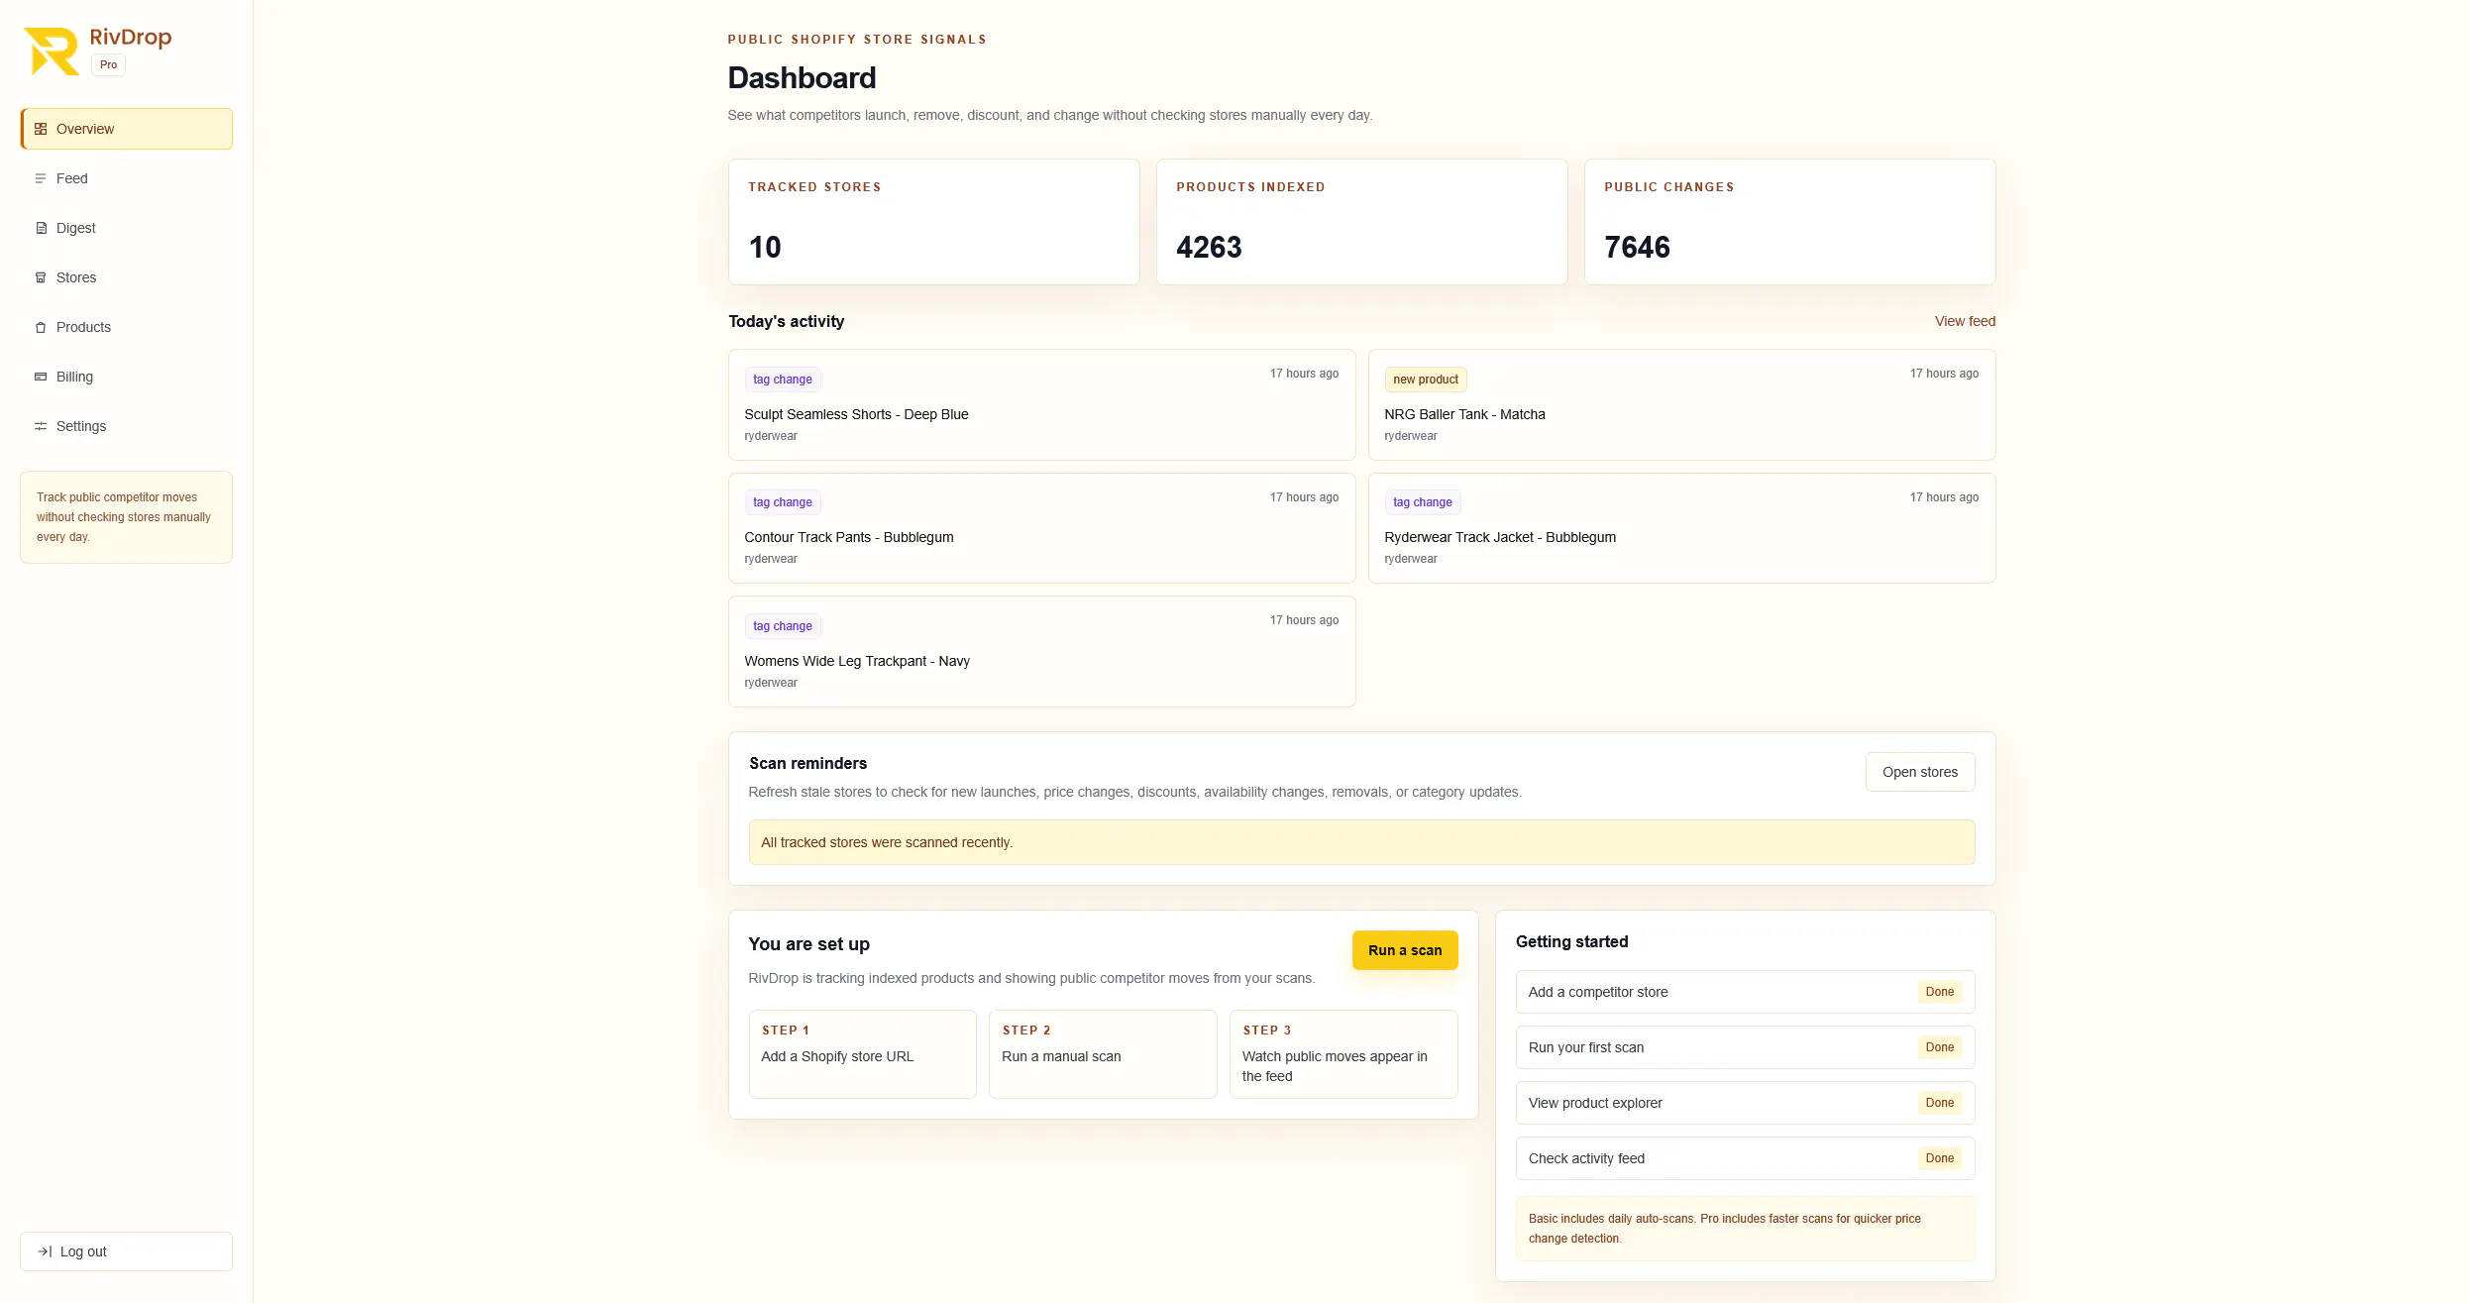Navigate to Stores
The height and width of the screenshot is (1303, 2470).
(127, 277)
